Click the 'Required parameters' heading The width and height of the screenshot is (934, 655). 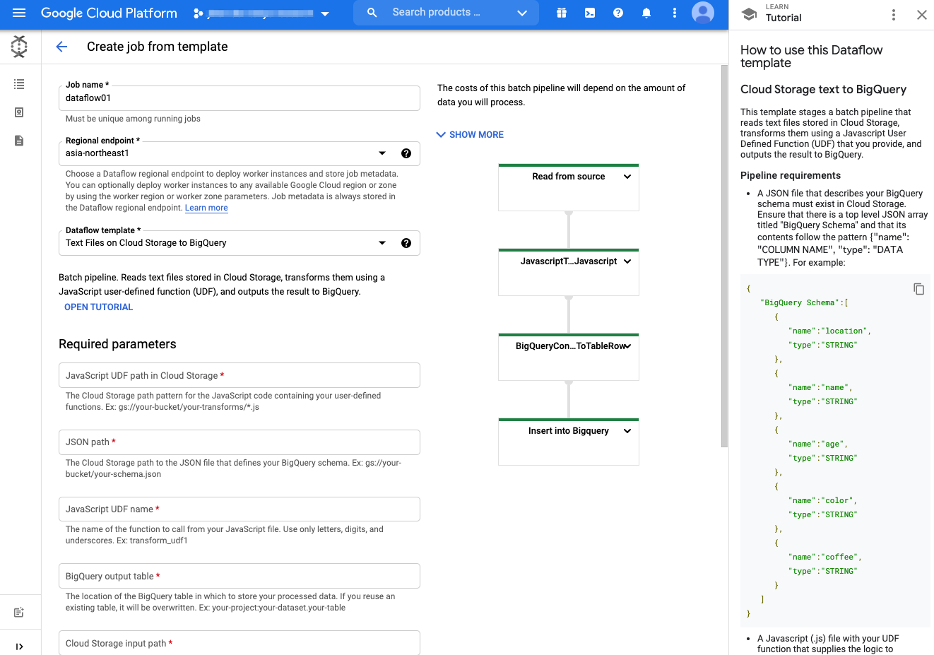pyautogui.click(x=117, y=344)
